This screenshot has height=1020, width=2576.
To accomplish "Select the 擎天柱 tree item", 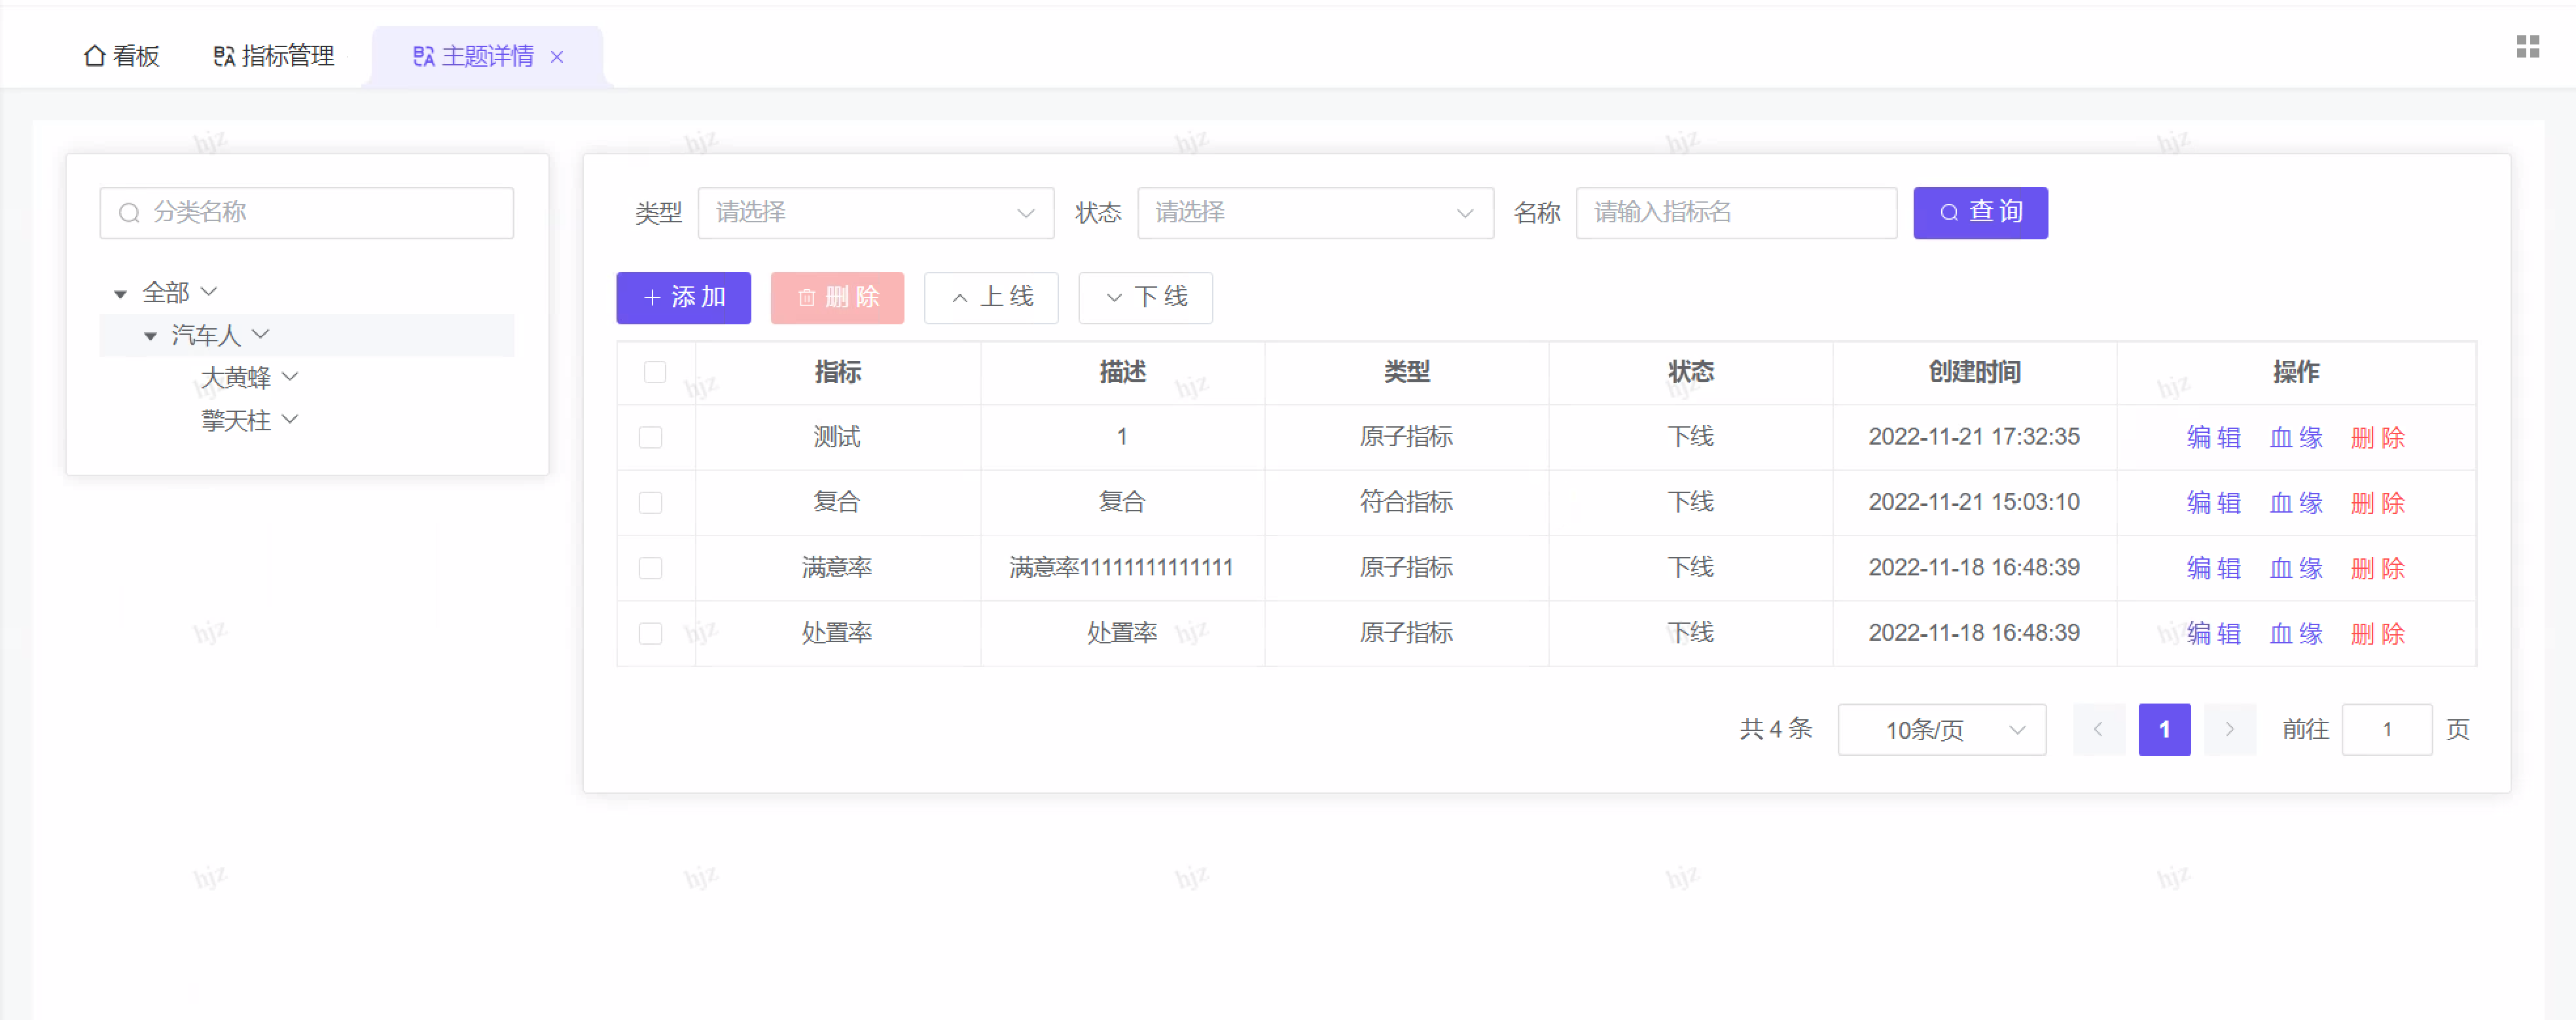I will tap(236, 420).
